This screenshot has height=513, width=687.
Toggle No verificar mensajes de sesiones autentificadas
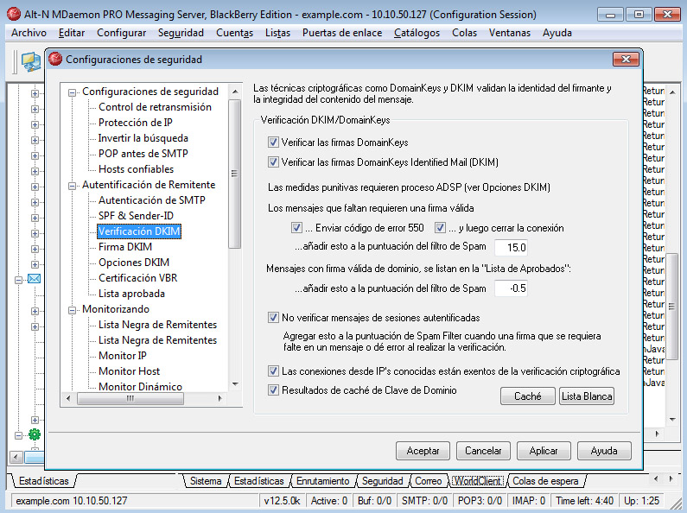(273, 317)
